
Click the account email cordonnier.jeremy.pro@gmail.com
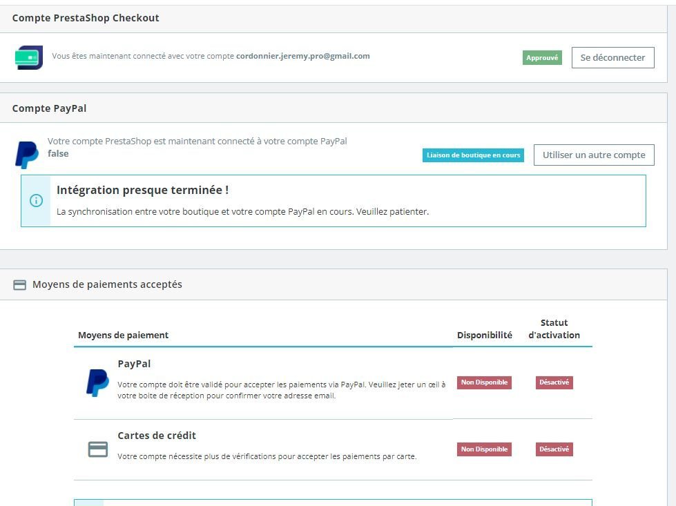pyautogui.click(x=302, y=56)
